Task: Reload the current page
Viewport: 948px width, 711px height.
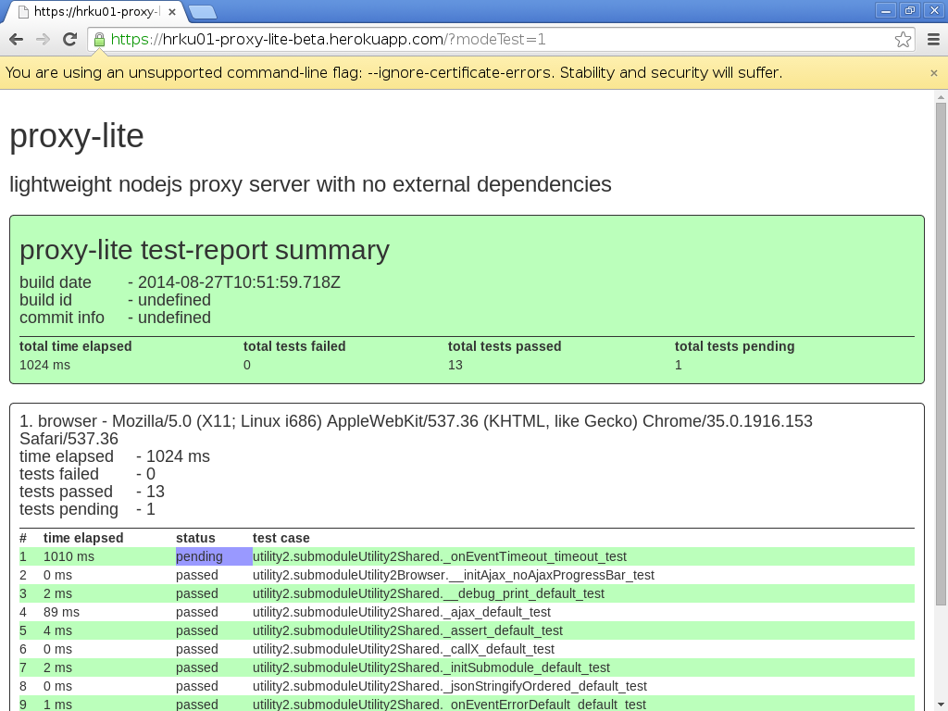Action: pyautogui.click(x=69, y=39)
